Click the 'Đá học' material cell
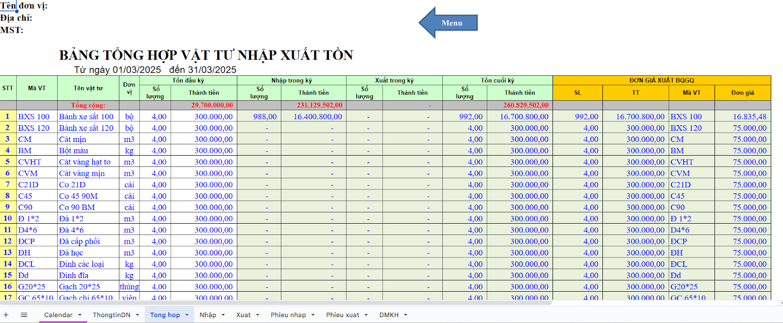 pyautogui.click(x=88, y=253)
